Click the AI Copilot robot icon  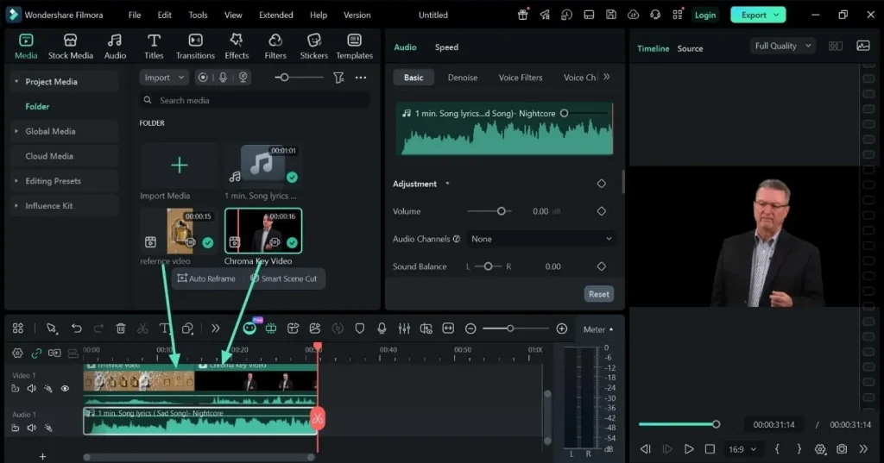coord(249,328)
